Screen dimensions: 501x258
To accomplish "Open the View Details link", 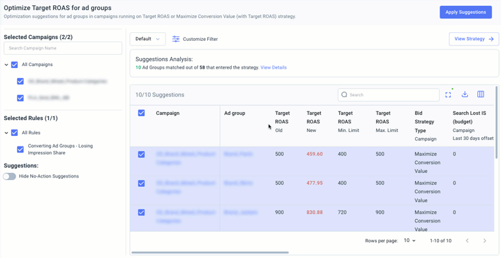I will click(273, 68).
